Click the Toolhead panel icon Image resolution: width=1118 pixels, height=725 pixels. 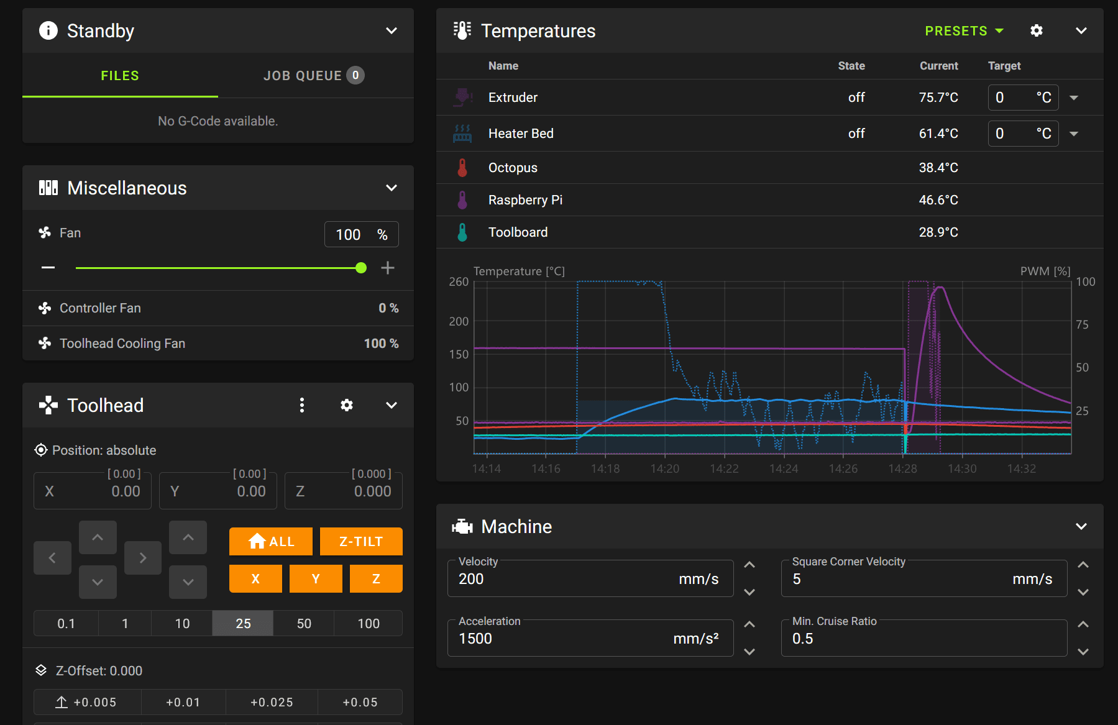(48, 405)
